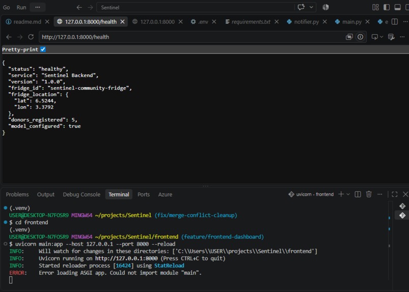Open the http://127.0.0.1:8000 link in terminal
This screenshot has width=409, height=292.
tap(126, 258)
